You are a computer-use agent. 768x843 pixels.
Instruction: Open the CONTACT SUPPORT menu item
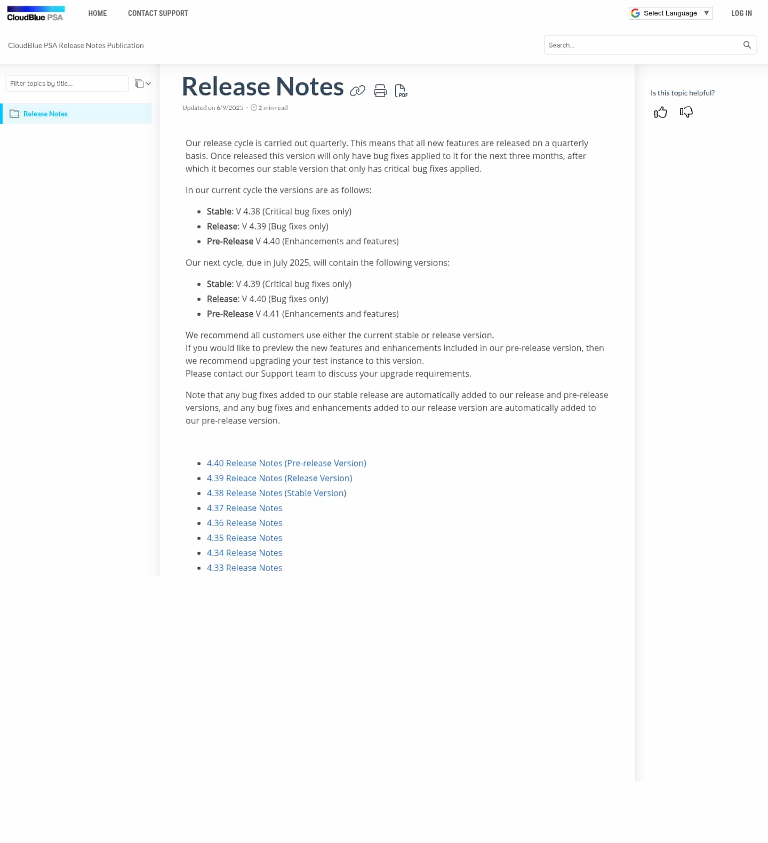click(158, 13)
